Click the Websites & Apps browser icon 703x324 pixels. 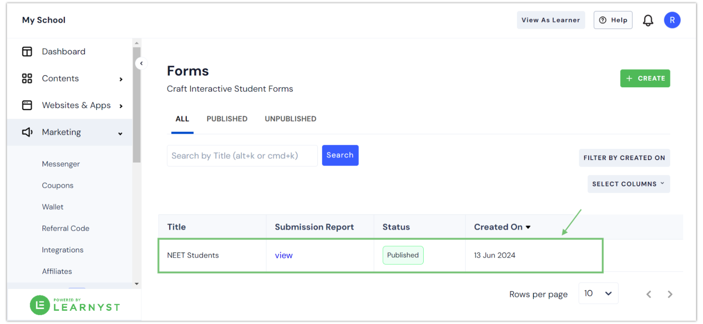pos(26,105)
